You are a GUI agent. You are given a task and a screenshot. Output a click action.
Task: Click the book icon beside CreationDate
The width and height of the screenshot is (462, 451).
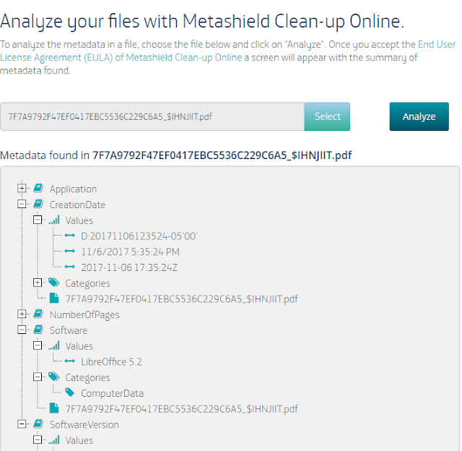38,204
